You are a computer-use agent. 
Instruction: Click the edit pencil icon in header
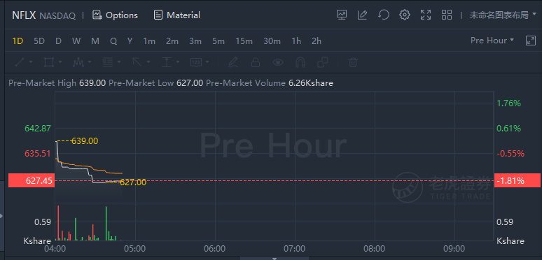[x=362, y=15]
